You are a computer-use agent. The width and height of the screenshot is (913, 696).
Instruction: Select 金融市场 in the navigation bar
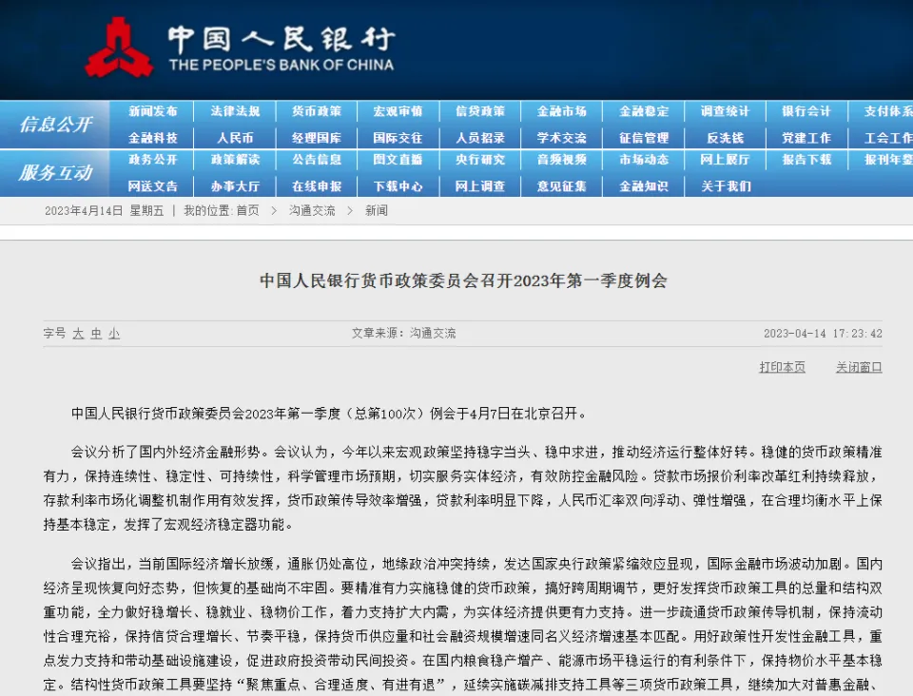[x=562, y=111]
